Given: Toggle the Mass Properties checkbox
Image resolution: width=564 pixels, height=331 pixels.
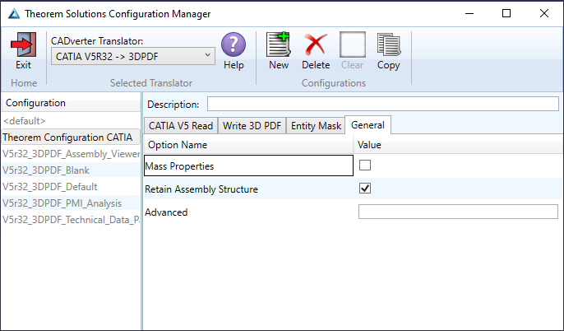Looking at the screenshot, I should [x=365, y=165].
